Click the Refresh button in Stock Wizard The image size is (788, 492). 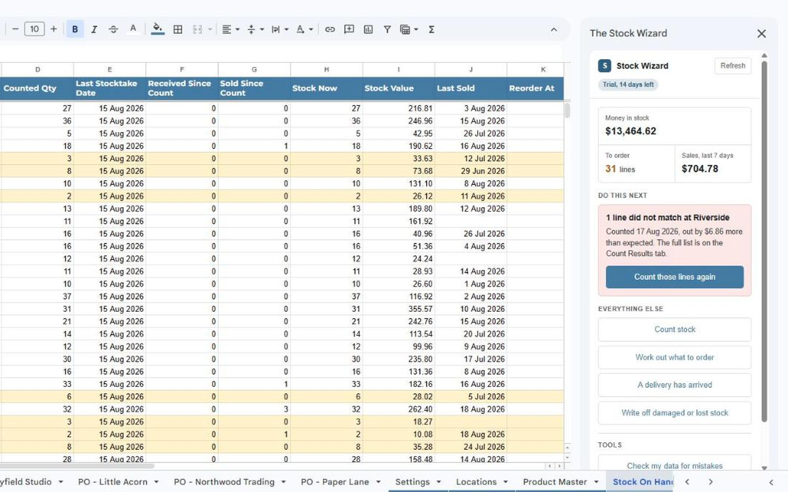[733, 66]
